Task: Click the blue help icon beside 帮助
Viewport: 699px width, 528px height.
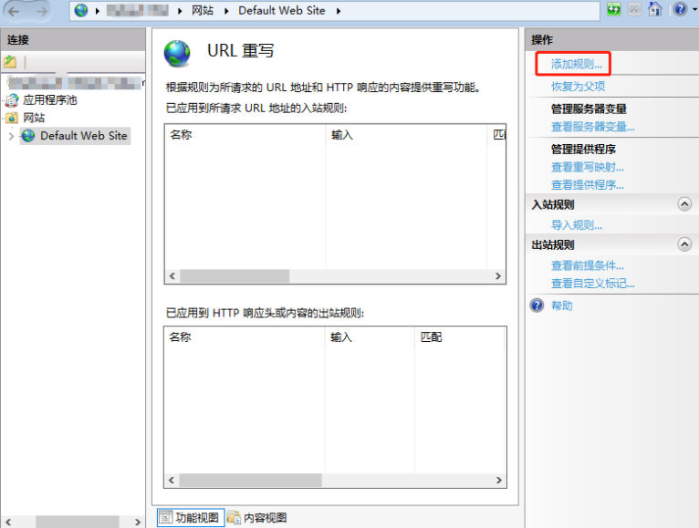Action: 537,305
